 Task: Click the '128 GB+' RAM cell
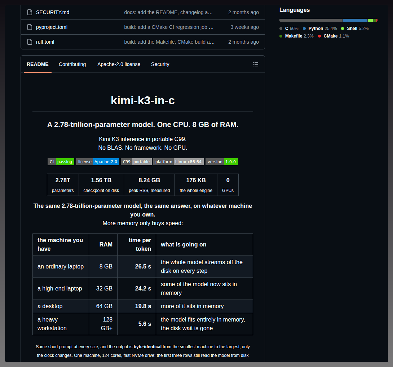pyautogui.click(x=103, y=324)
